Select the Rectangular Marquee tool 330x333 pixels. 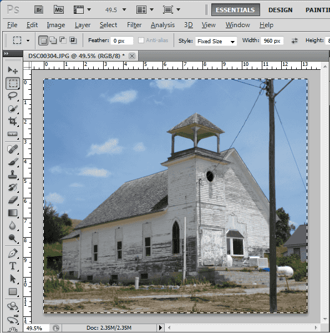coord(13,83)
